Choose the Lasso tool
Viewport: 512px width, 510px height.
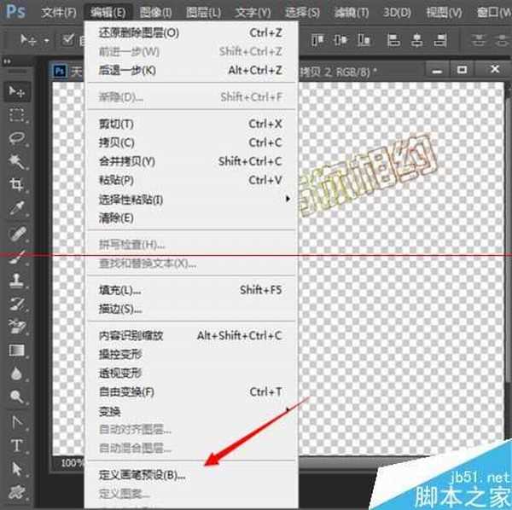pos(16,138)
